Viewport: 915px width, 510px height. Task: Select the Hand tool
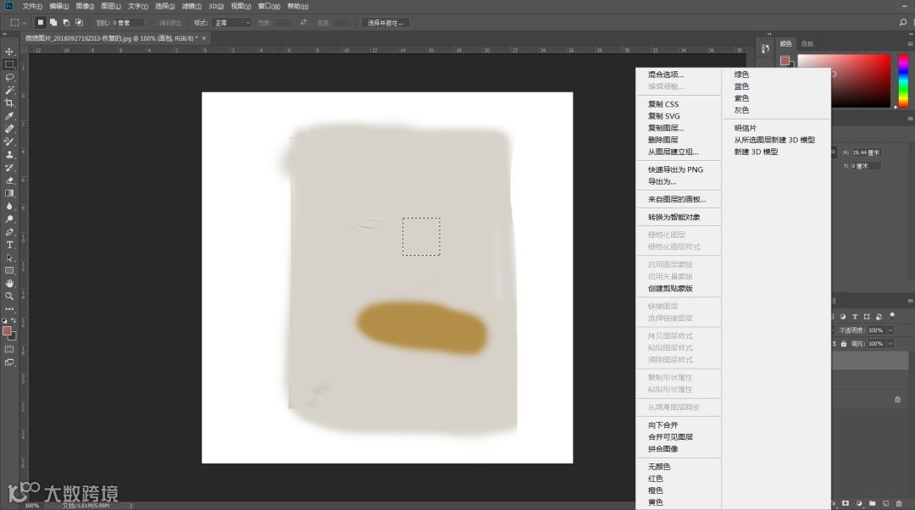click(9, 283)
